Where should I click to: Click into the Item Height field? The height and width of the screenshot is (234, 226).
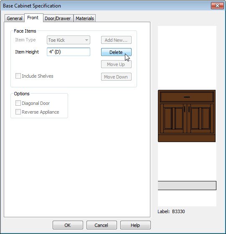point(69,52)
